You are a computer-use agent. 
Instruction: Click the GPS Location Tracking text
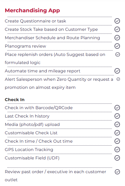(29, 150)
